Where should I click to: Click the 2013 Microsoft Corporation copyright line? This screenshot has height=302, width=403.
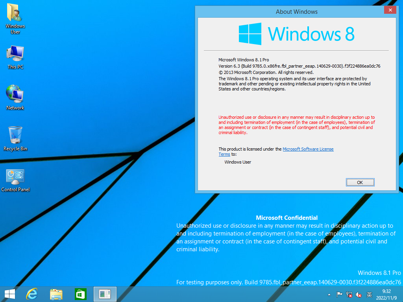(x=266, y=72)
